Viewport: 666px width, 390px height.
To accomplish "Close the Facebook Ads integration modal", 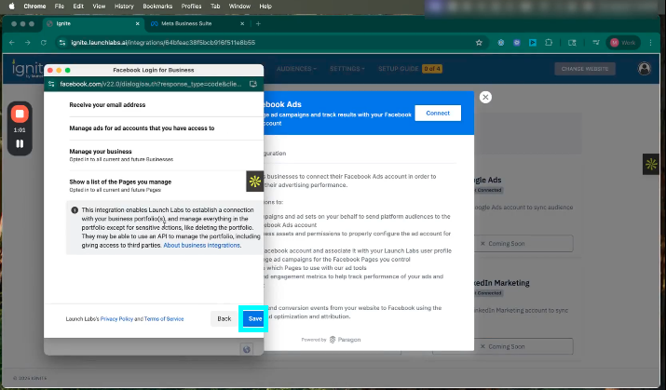I will [x=485, y=97].
